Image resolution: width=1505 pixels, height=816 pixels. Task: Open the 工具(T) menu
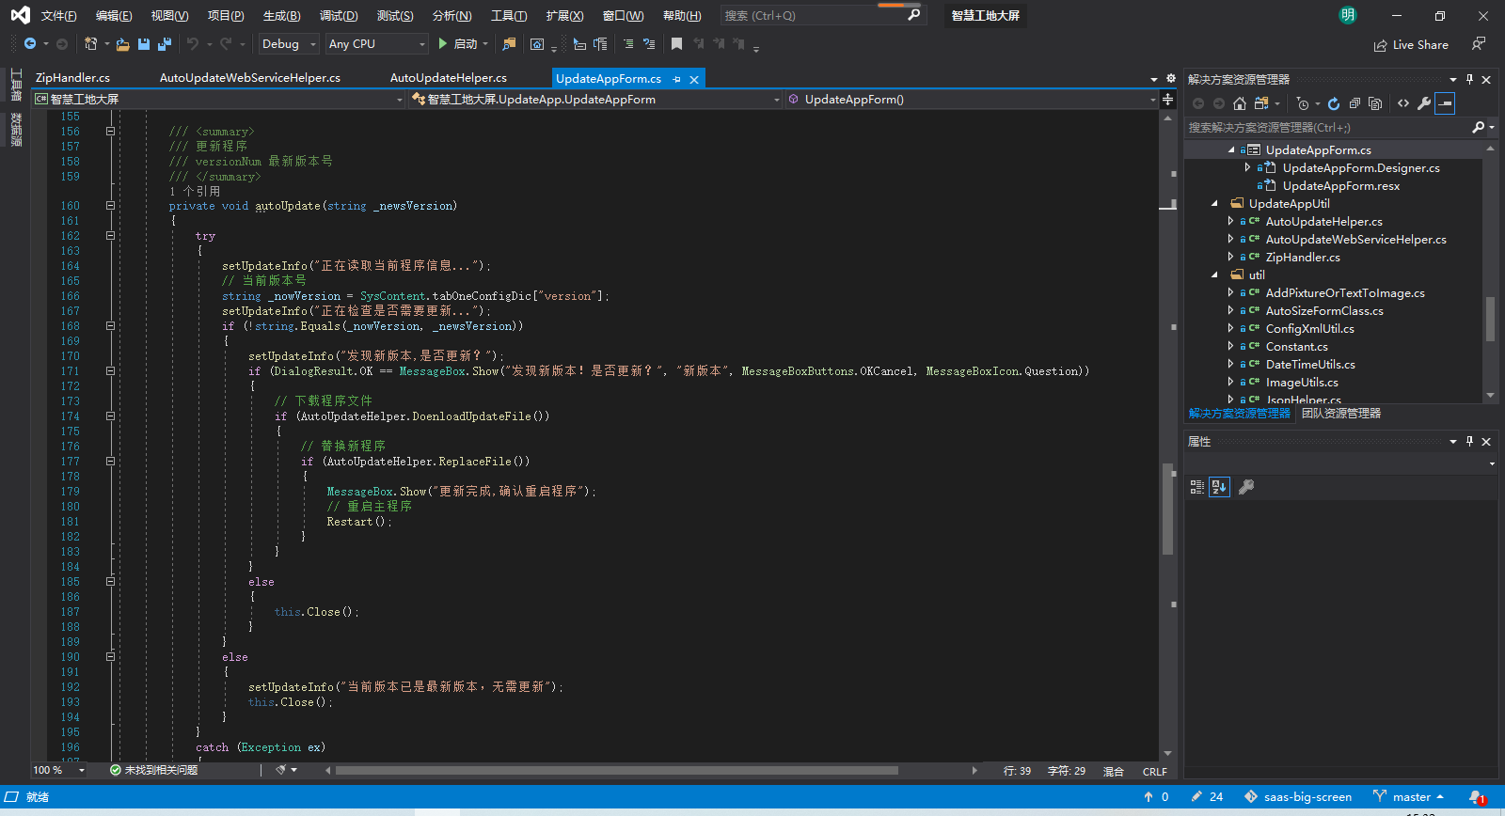tap(509, 16)
